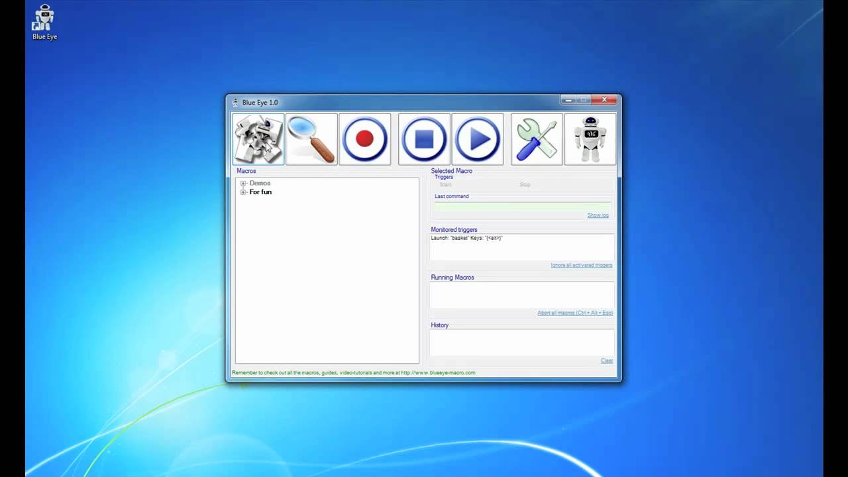This screenshot has height=477, width=848.
Task: Open settings with the wrench and screwdriver icon
Action: pos(537,139)
